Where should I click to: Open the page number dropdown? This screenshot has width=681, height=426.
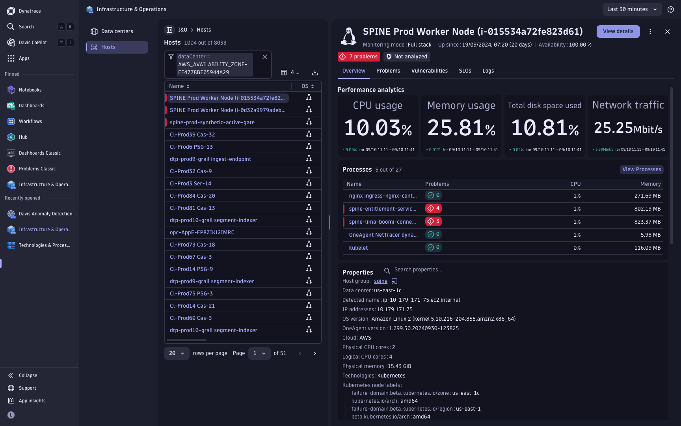(x=259, y=353)
